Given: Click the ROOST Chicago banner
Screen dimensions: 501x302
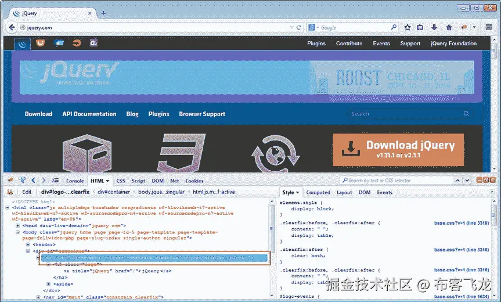Looking at the screenshot, I should [x=392, y=78].
